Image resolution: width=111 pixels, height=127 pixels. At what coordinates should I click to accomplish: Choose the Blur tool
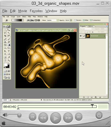pos(5,48)
